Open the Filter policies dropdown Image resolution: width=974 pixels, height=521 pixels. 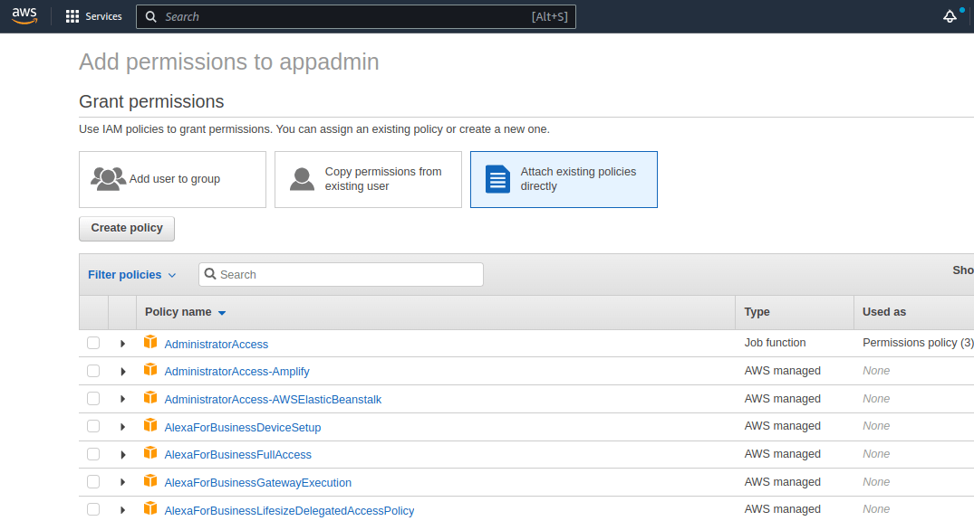pos(131,275)
